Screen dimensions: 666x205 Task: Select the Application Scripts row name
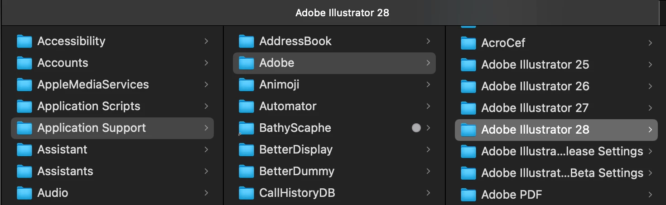coord(89,106)
